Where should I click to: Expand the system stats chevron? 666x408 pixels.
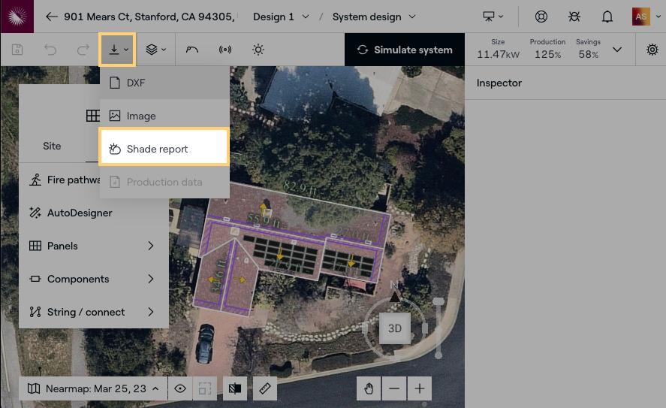(617, 50)
